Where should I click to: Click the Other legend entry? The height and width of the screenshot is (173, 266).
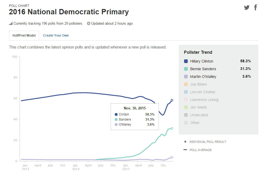pyautogui.click(x=195, y=123)
